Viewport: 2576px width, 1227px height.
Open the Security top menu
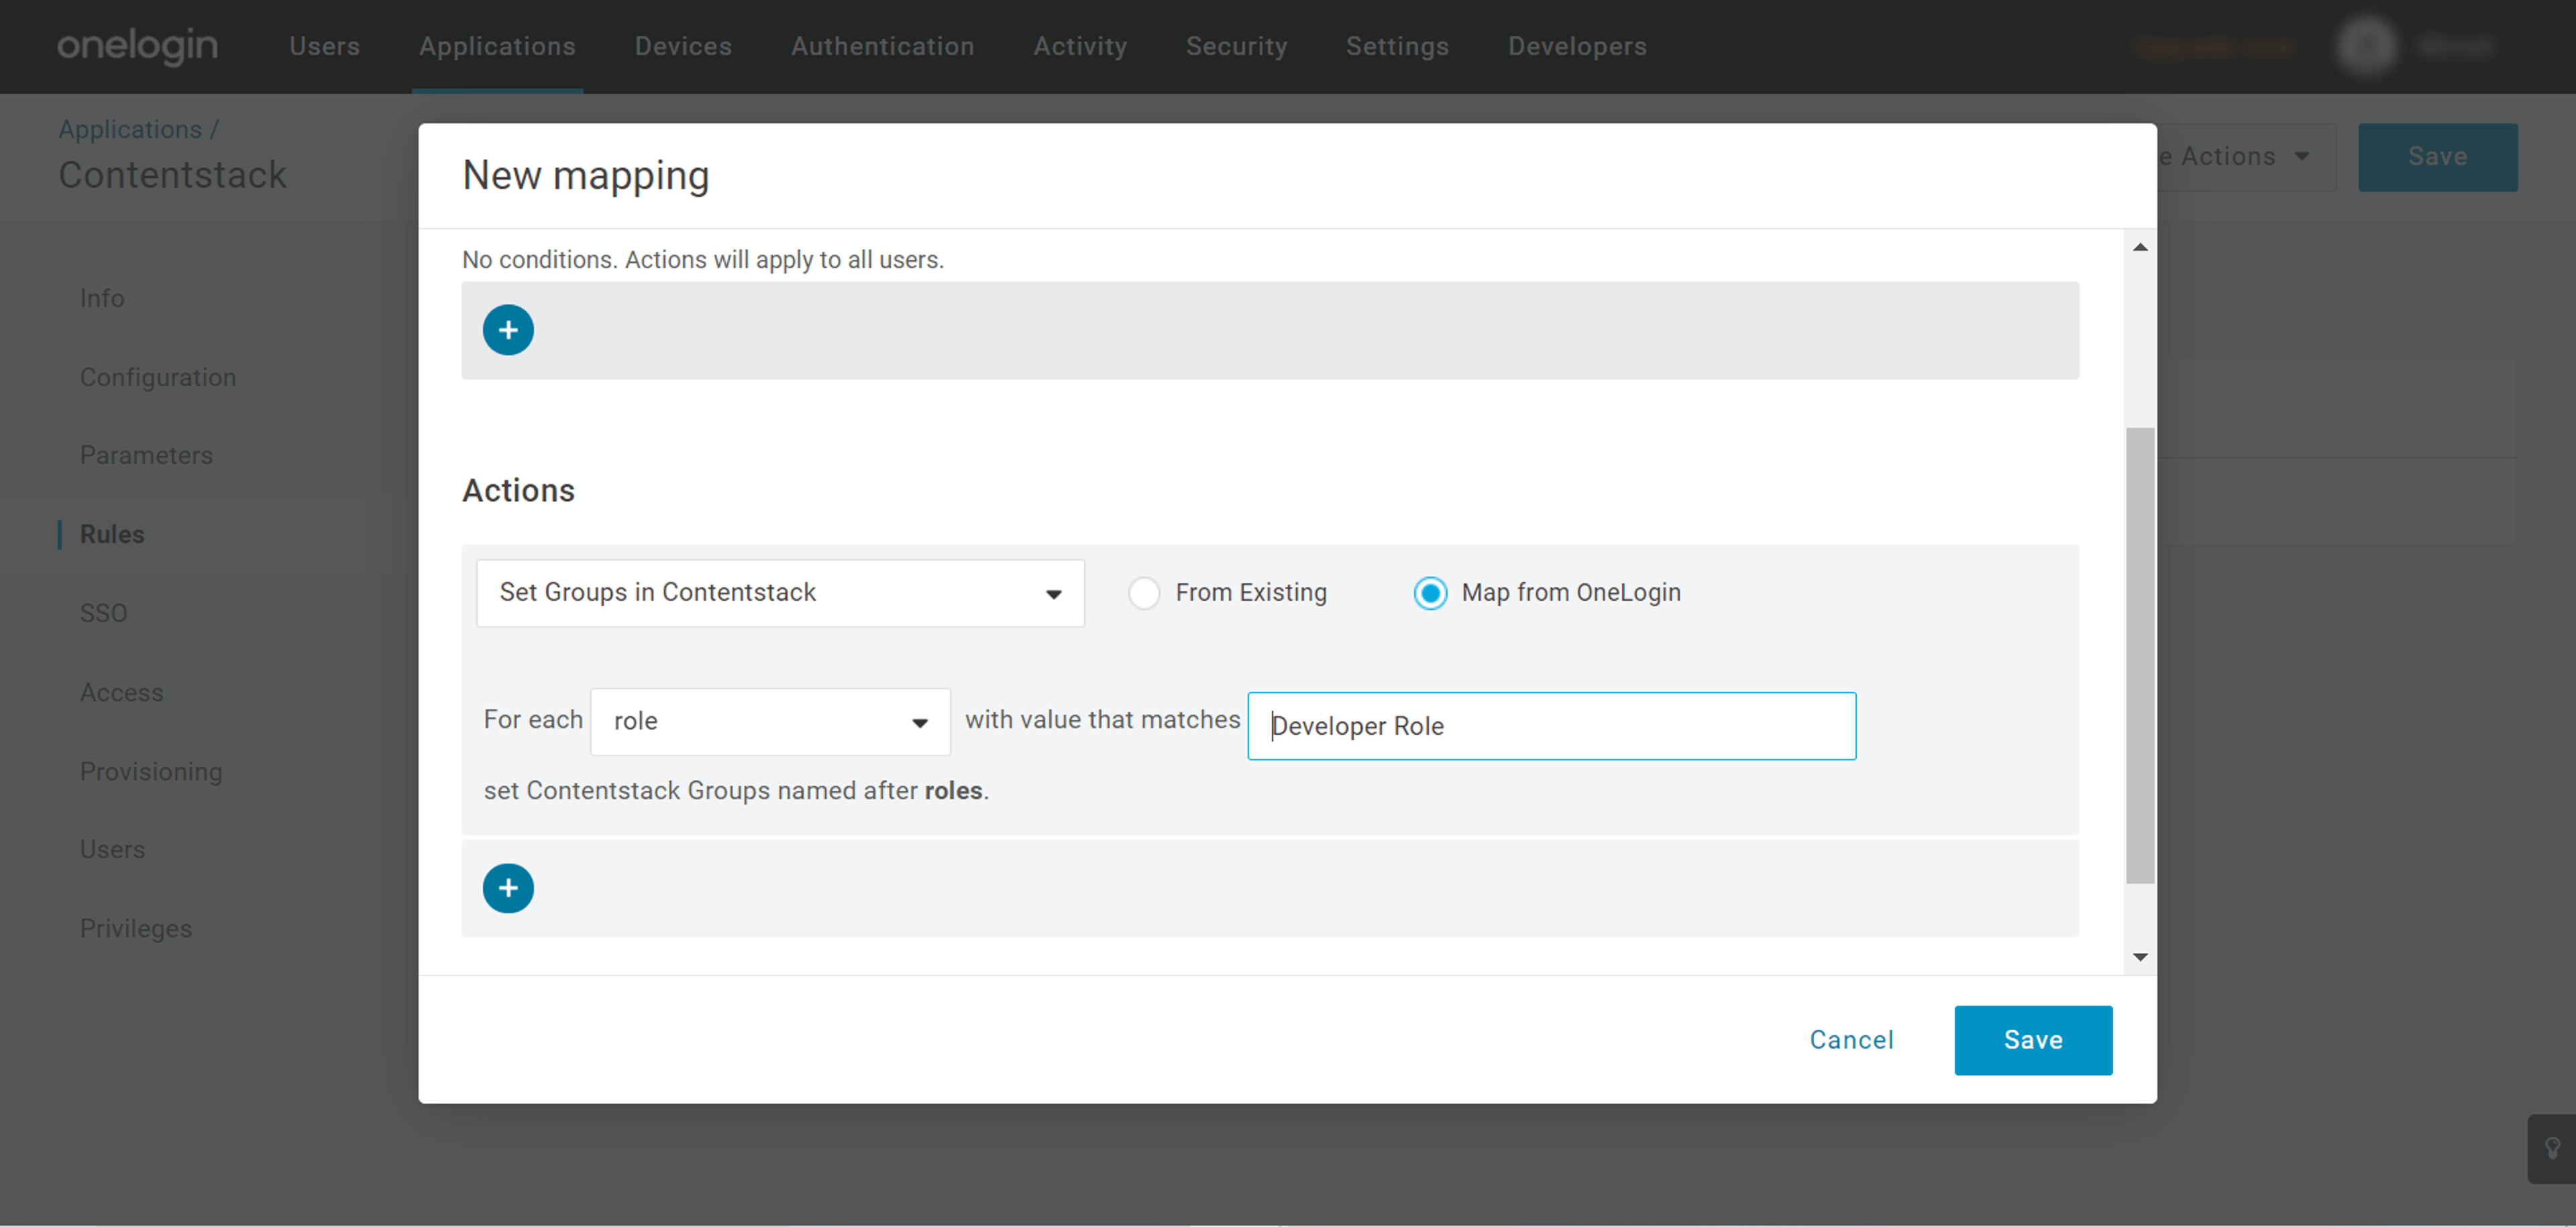pos(1236,46)
